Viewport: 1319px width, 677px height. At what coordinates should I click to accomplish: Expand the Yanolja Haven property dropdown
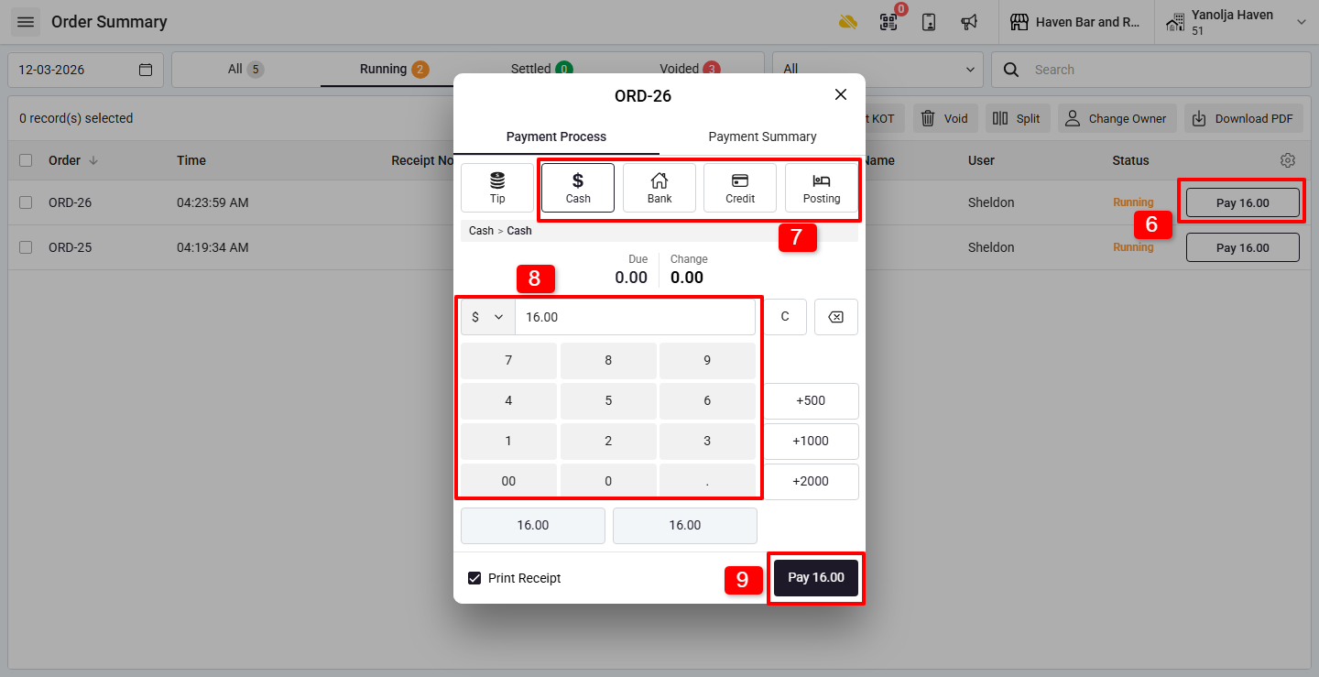click(x=1301, y=22)
